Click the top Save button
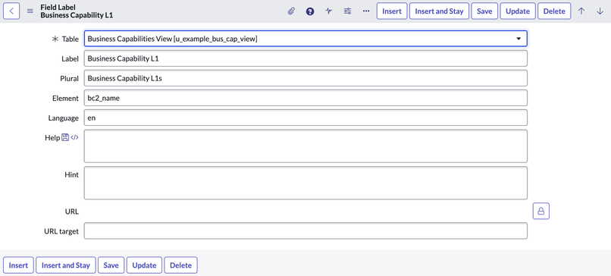Viewport: 611px width, 276px height. 484,11
